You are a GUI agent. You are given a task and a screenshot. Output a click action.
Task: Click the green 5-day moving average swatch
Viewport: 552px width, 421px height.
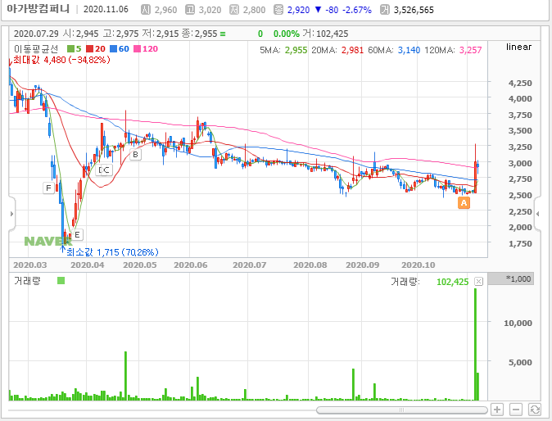70,49
